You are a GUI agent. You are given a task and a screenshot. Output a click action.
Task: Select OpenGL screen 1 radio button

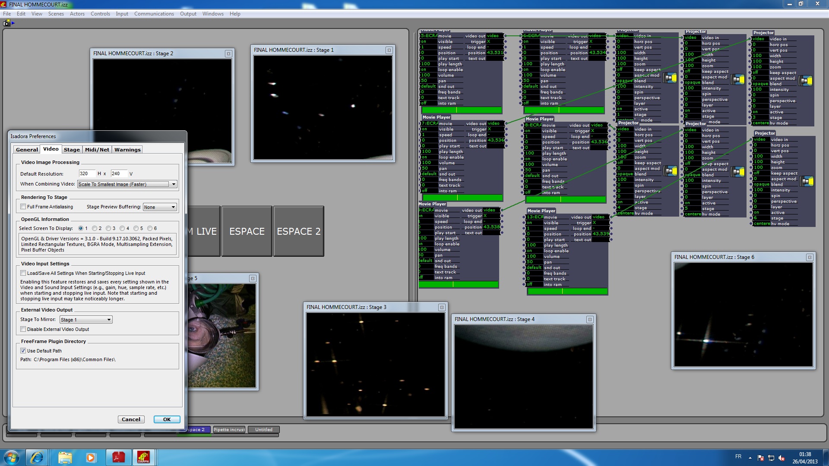[x=81, y=228]
